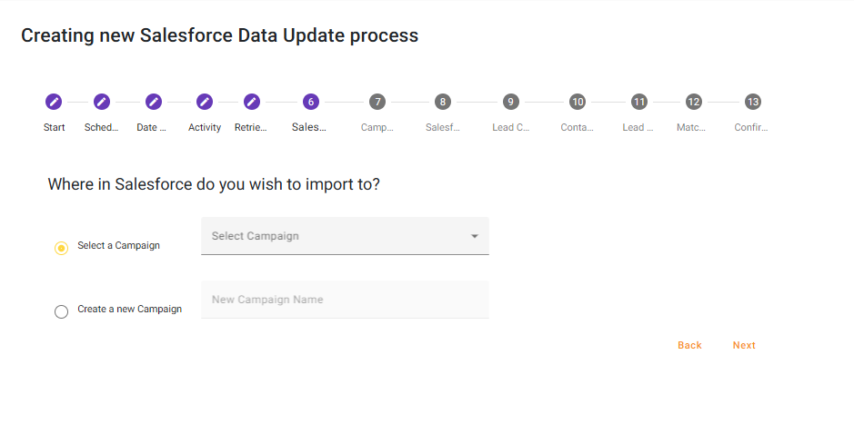Focus the New Campaign Name field
Image resolution: width=854 pixels, height=443 pixels.
345,300
